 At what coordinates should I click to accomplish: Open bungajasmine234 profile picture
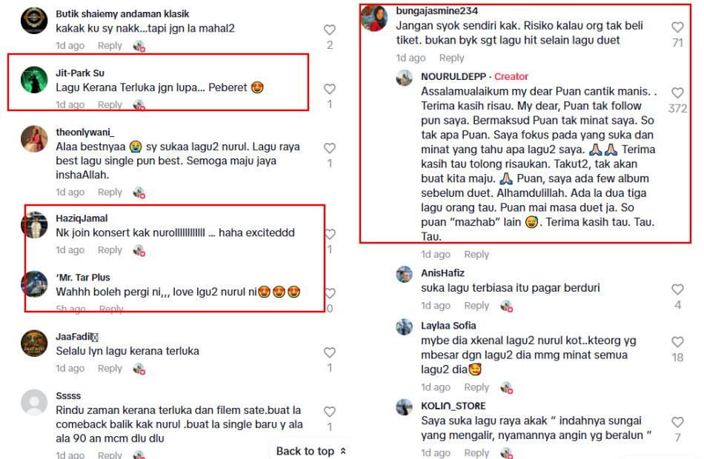[x=374, y=19]
